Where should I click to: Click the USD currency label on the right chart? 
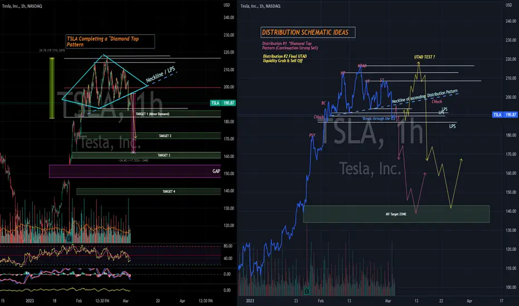509,5
